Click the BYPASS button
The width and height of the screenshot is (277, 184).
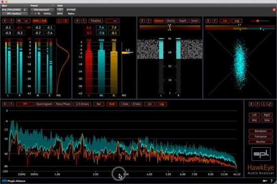click(71, 10)
